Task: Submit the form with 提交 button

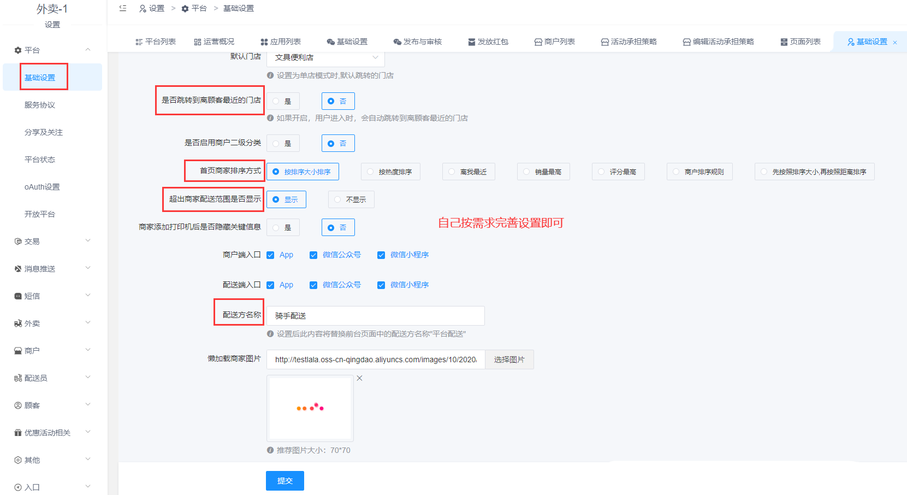Action: click(285, 481)
